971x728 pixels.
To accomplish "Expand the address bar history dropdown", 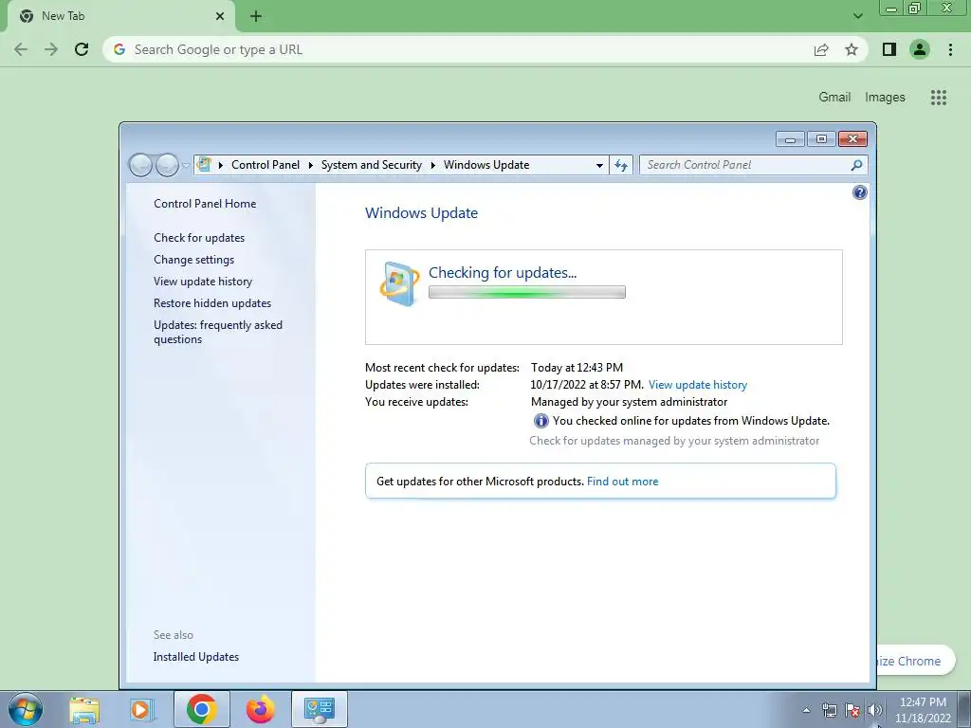I will click(x=599, y=165).
